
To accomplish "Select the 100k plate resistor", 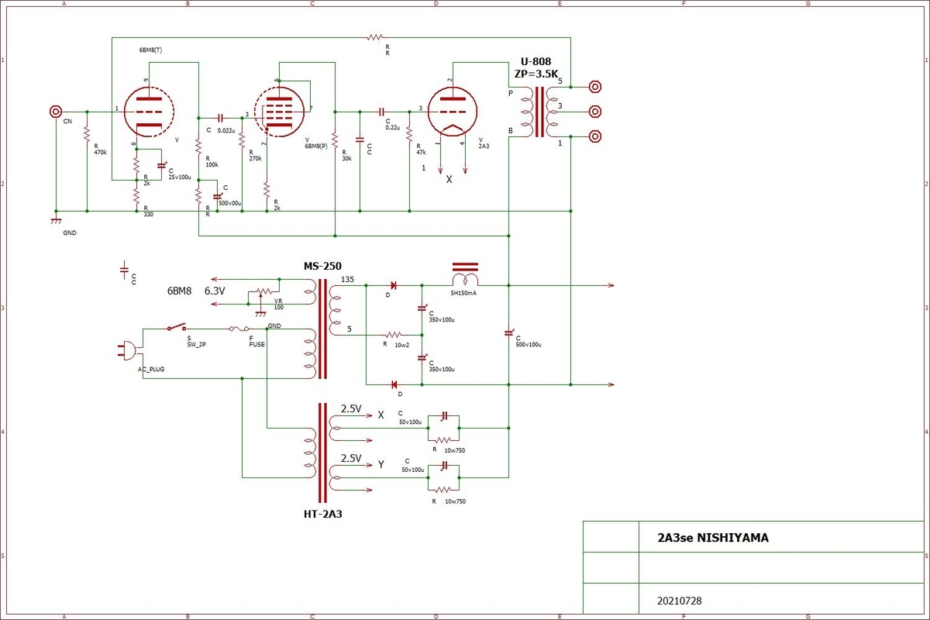I will coord(198,147).
